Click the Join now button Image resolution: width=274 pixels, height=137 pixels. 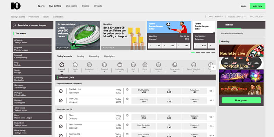[x=257, y=6]
